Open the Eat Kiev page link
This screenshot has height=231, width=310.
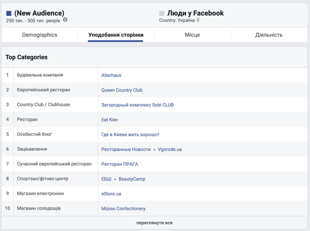(x=110, y=120)
